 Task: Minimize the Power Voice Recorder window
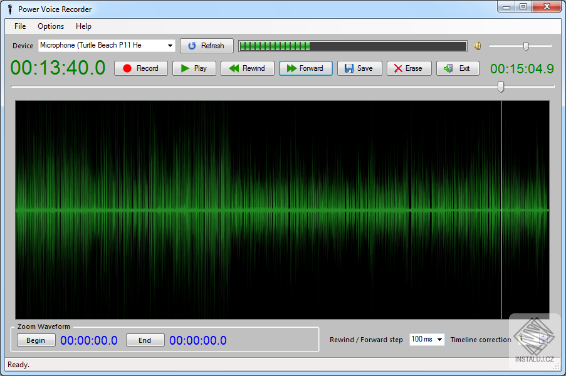[506, 6]
